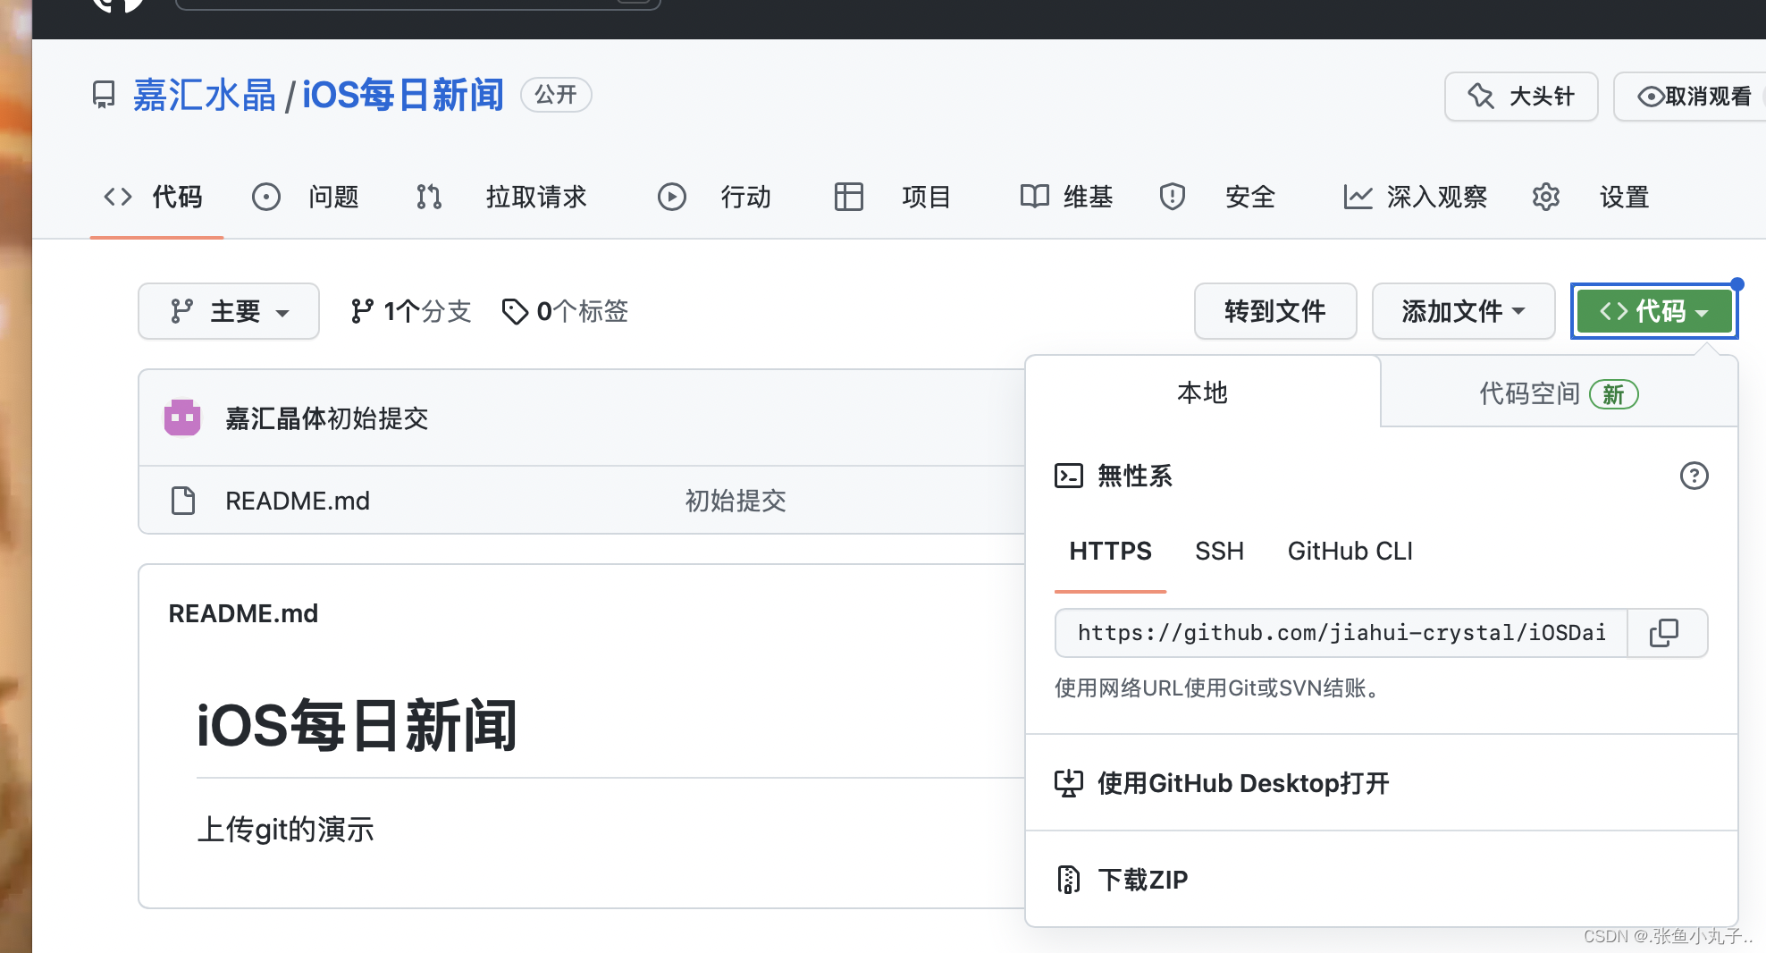The image size is (1766, 953).
Task: Click the GitHub Desktop download icon
Action: tap(1069, 783)
